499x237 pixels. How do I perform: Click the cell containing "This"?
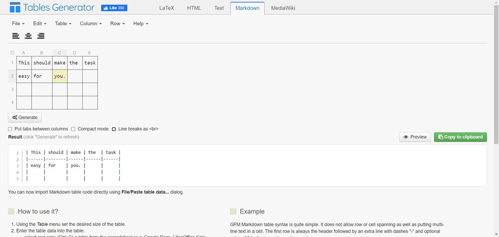(24, 63)
